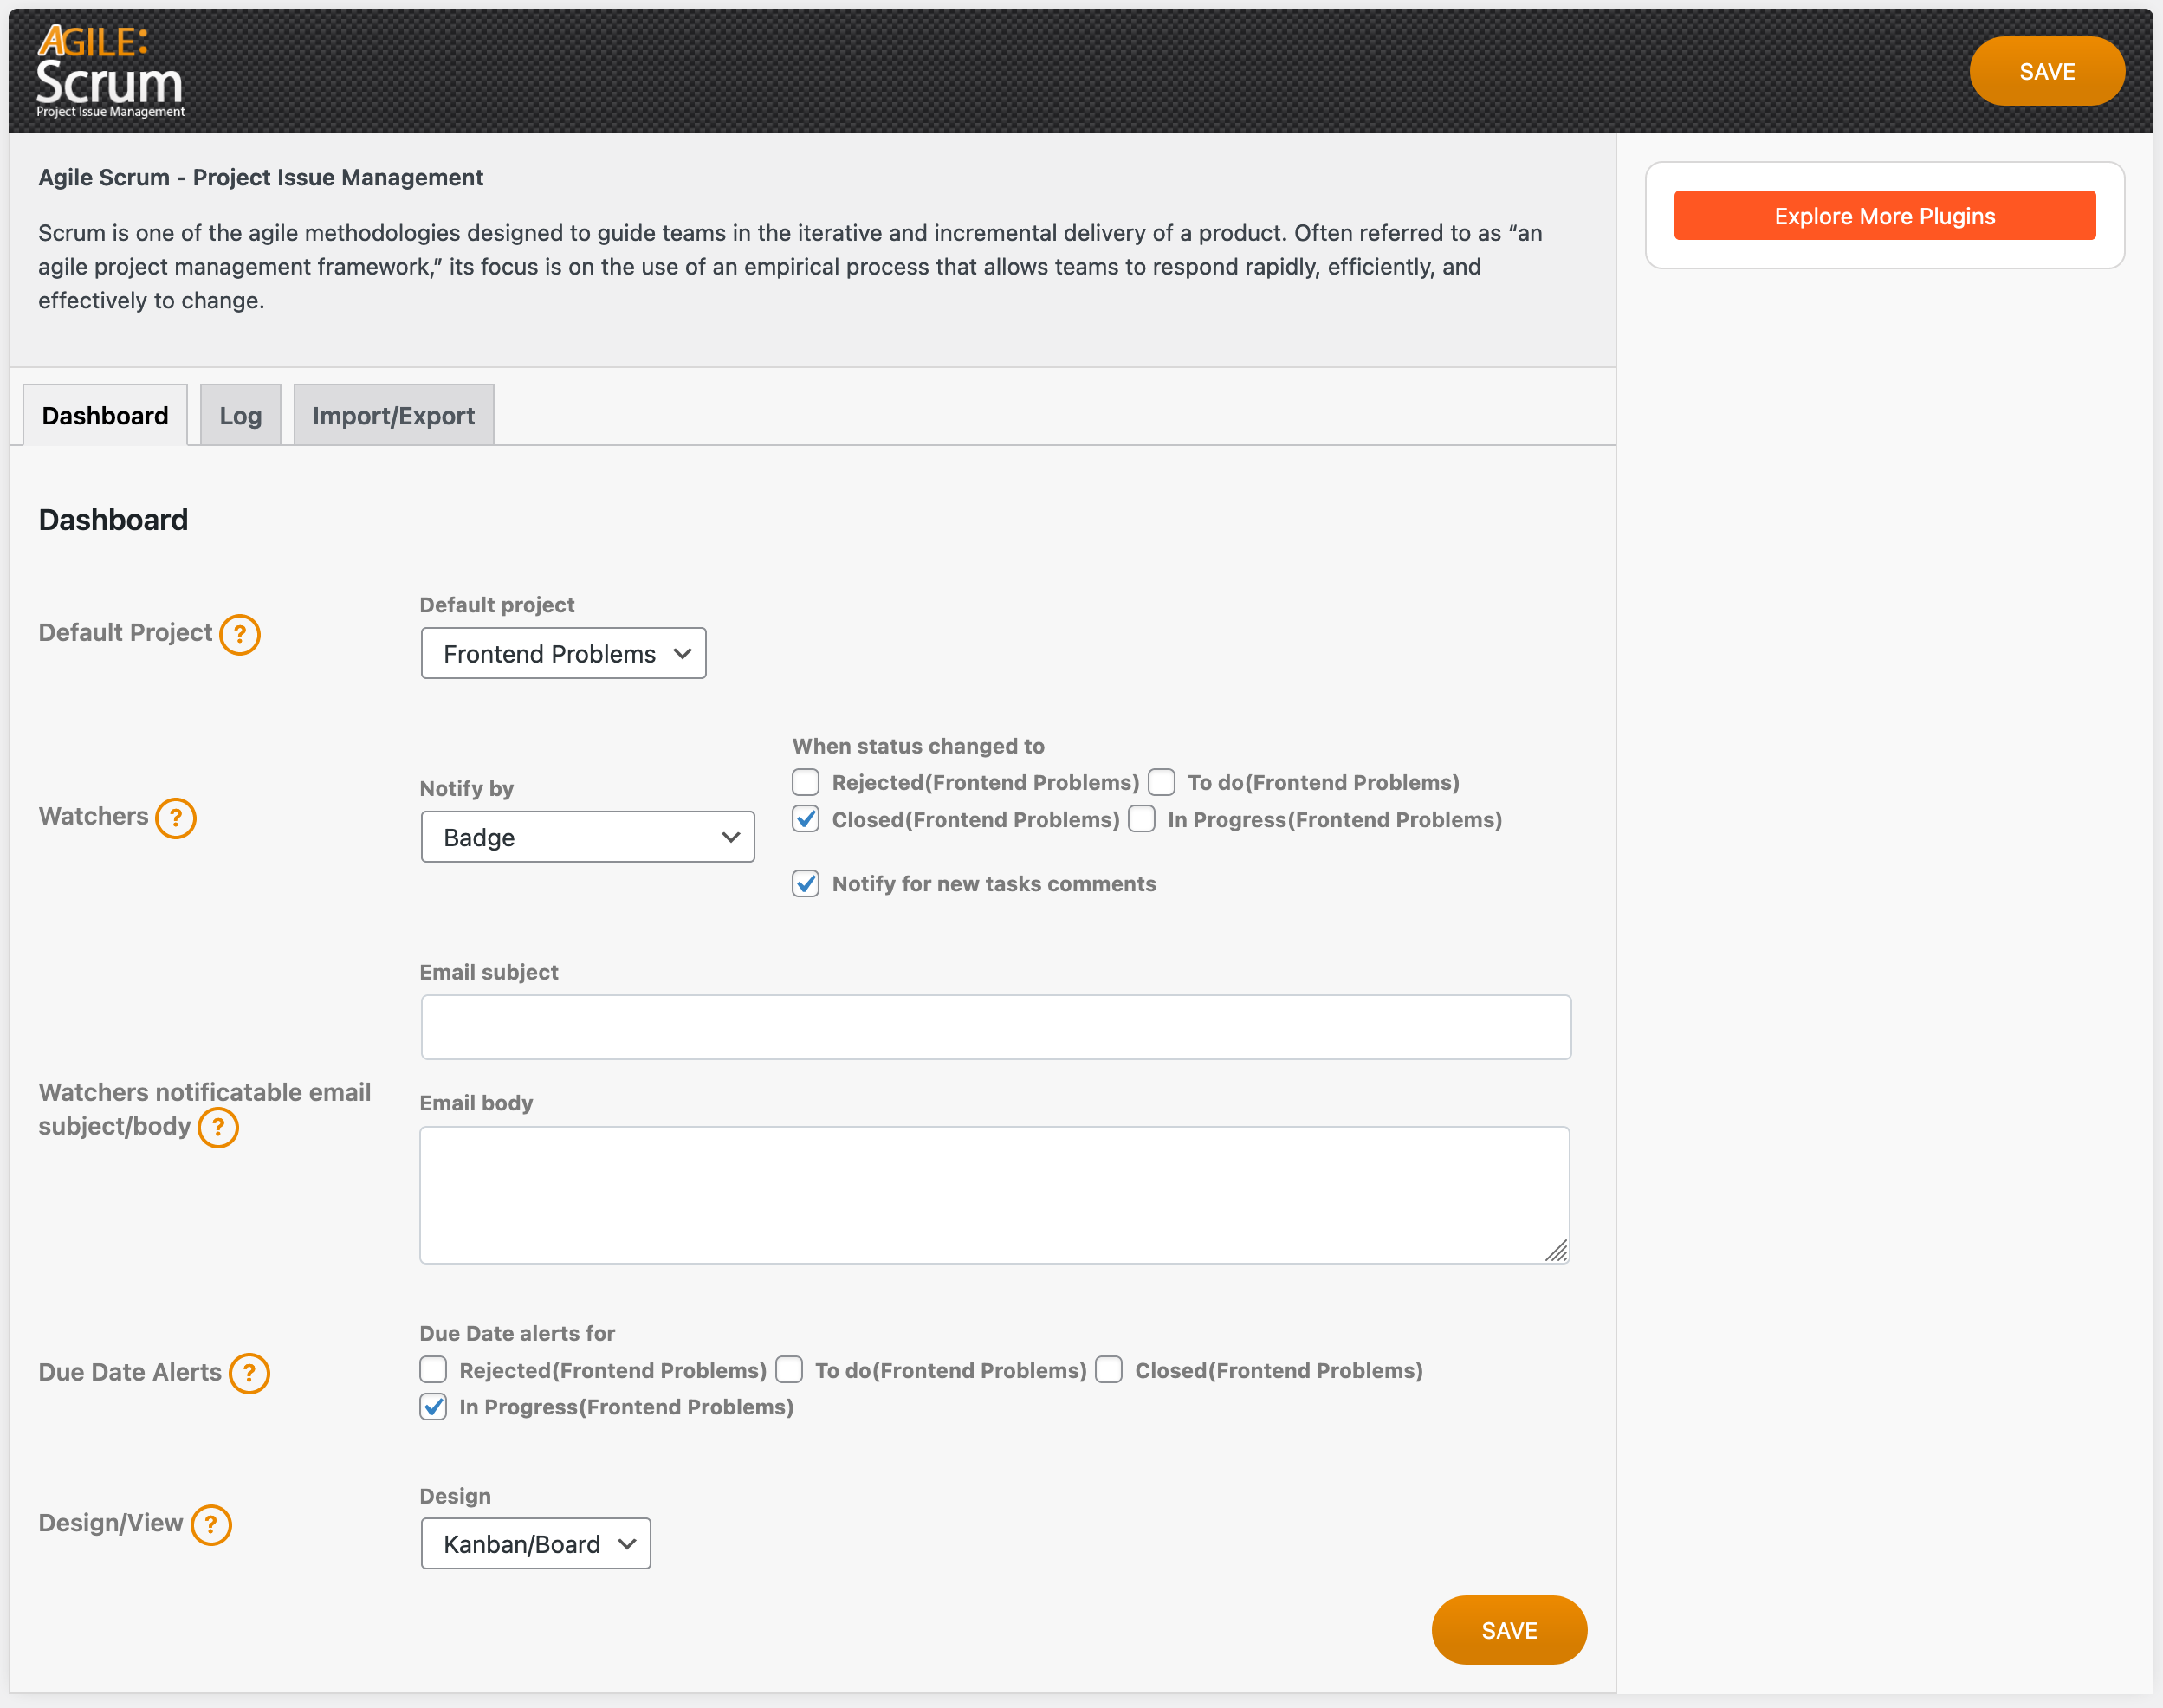The height and width of the screenshot is (1708, 2163).
Task: Open the Design Kanban/Board dropdown
Action: (x=535, y=1544)
